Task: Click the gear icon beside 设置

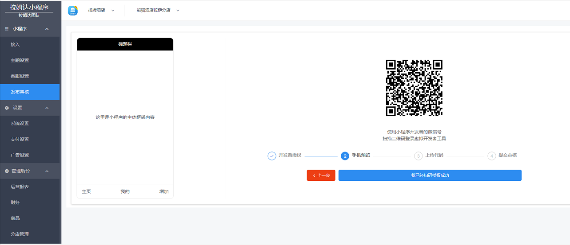Action: click(7, 108)
